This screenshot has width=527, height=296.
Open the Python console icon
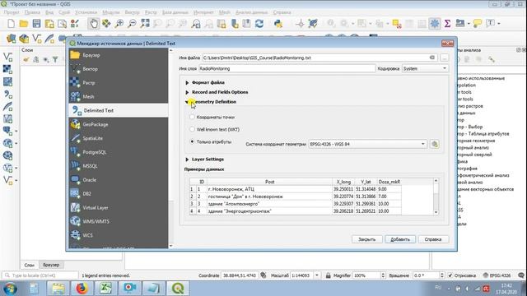pos(278,24)
